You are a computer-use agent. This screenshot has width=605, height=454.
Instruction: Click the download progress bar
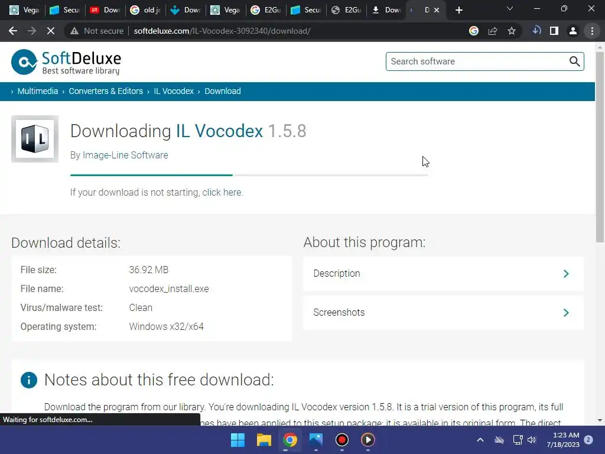pos(249,175)
